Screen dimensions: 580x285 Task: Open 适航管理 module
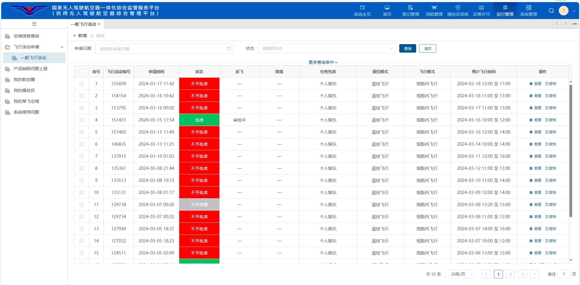click(x=434, y=11)
